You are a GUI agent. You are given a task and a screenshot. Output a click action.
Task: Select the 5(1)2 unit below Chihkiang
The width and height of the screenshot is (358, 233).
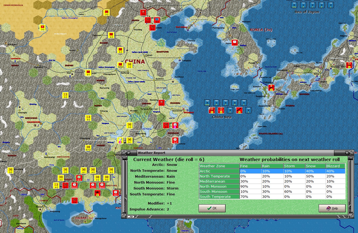pos(88,148)
